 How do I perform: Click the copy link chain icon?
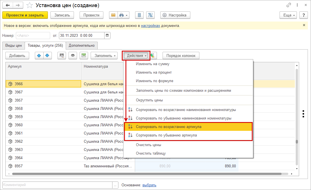[289, 5]
